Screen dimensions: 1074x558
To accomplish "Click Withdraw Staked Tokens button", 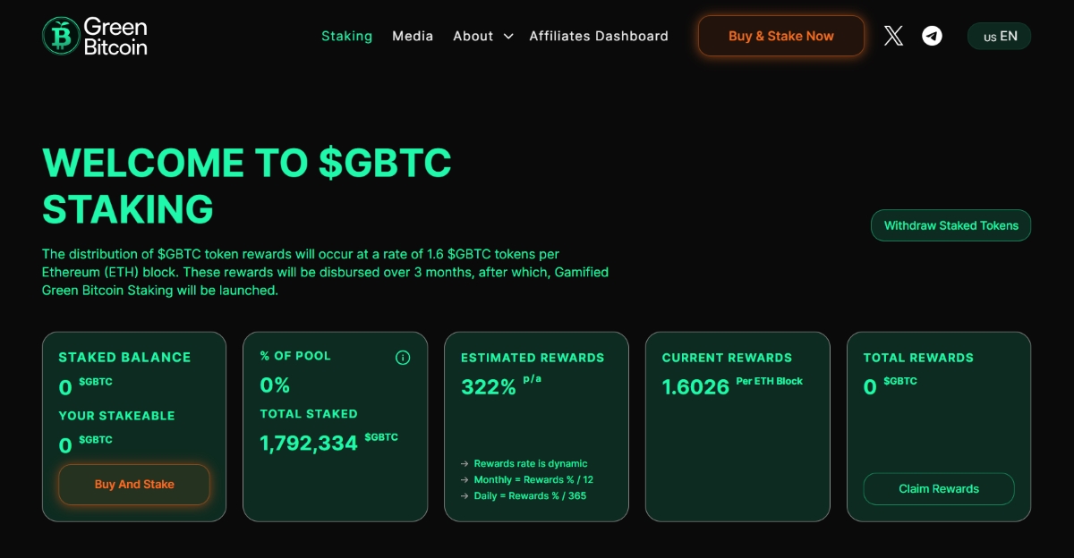I will (950, 225).
